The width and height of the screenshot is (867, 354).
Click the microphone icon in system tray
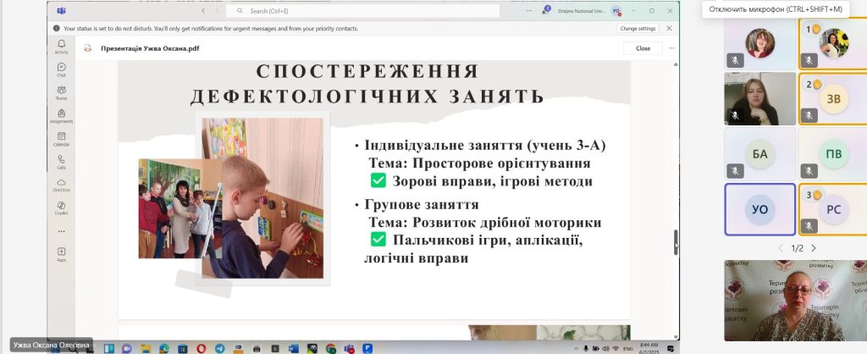click(x=586, y=348)
